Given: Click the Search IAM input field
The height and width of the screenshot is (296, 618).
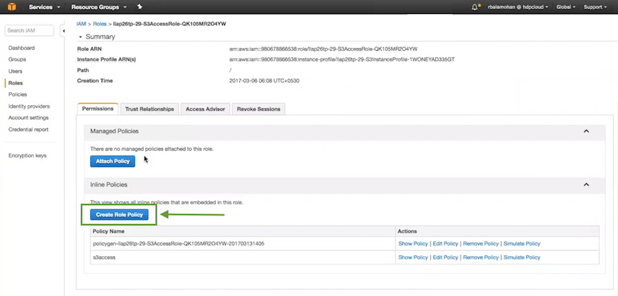Looking at the screenshot, I should click(29, 30).
